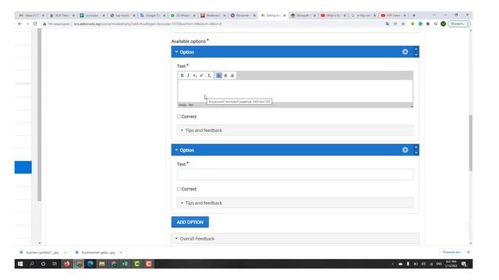Image resolution: width=499 pixels, height=280 pixels.
Task: Click the ADD OPTION button
Action: [190, 222]
